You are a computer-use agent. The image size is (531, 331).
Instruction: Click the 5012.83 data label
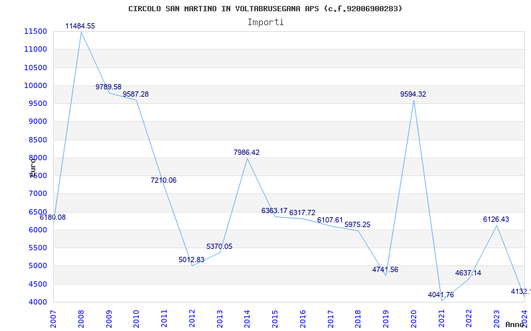point(192,260)
